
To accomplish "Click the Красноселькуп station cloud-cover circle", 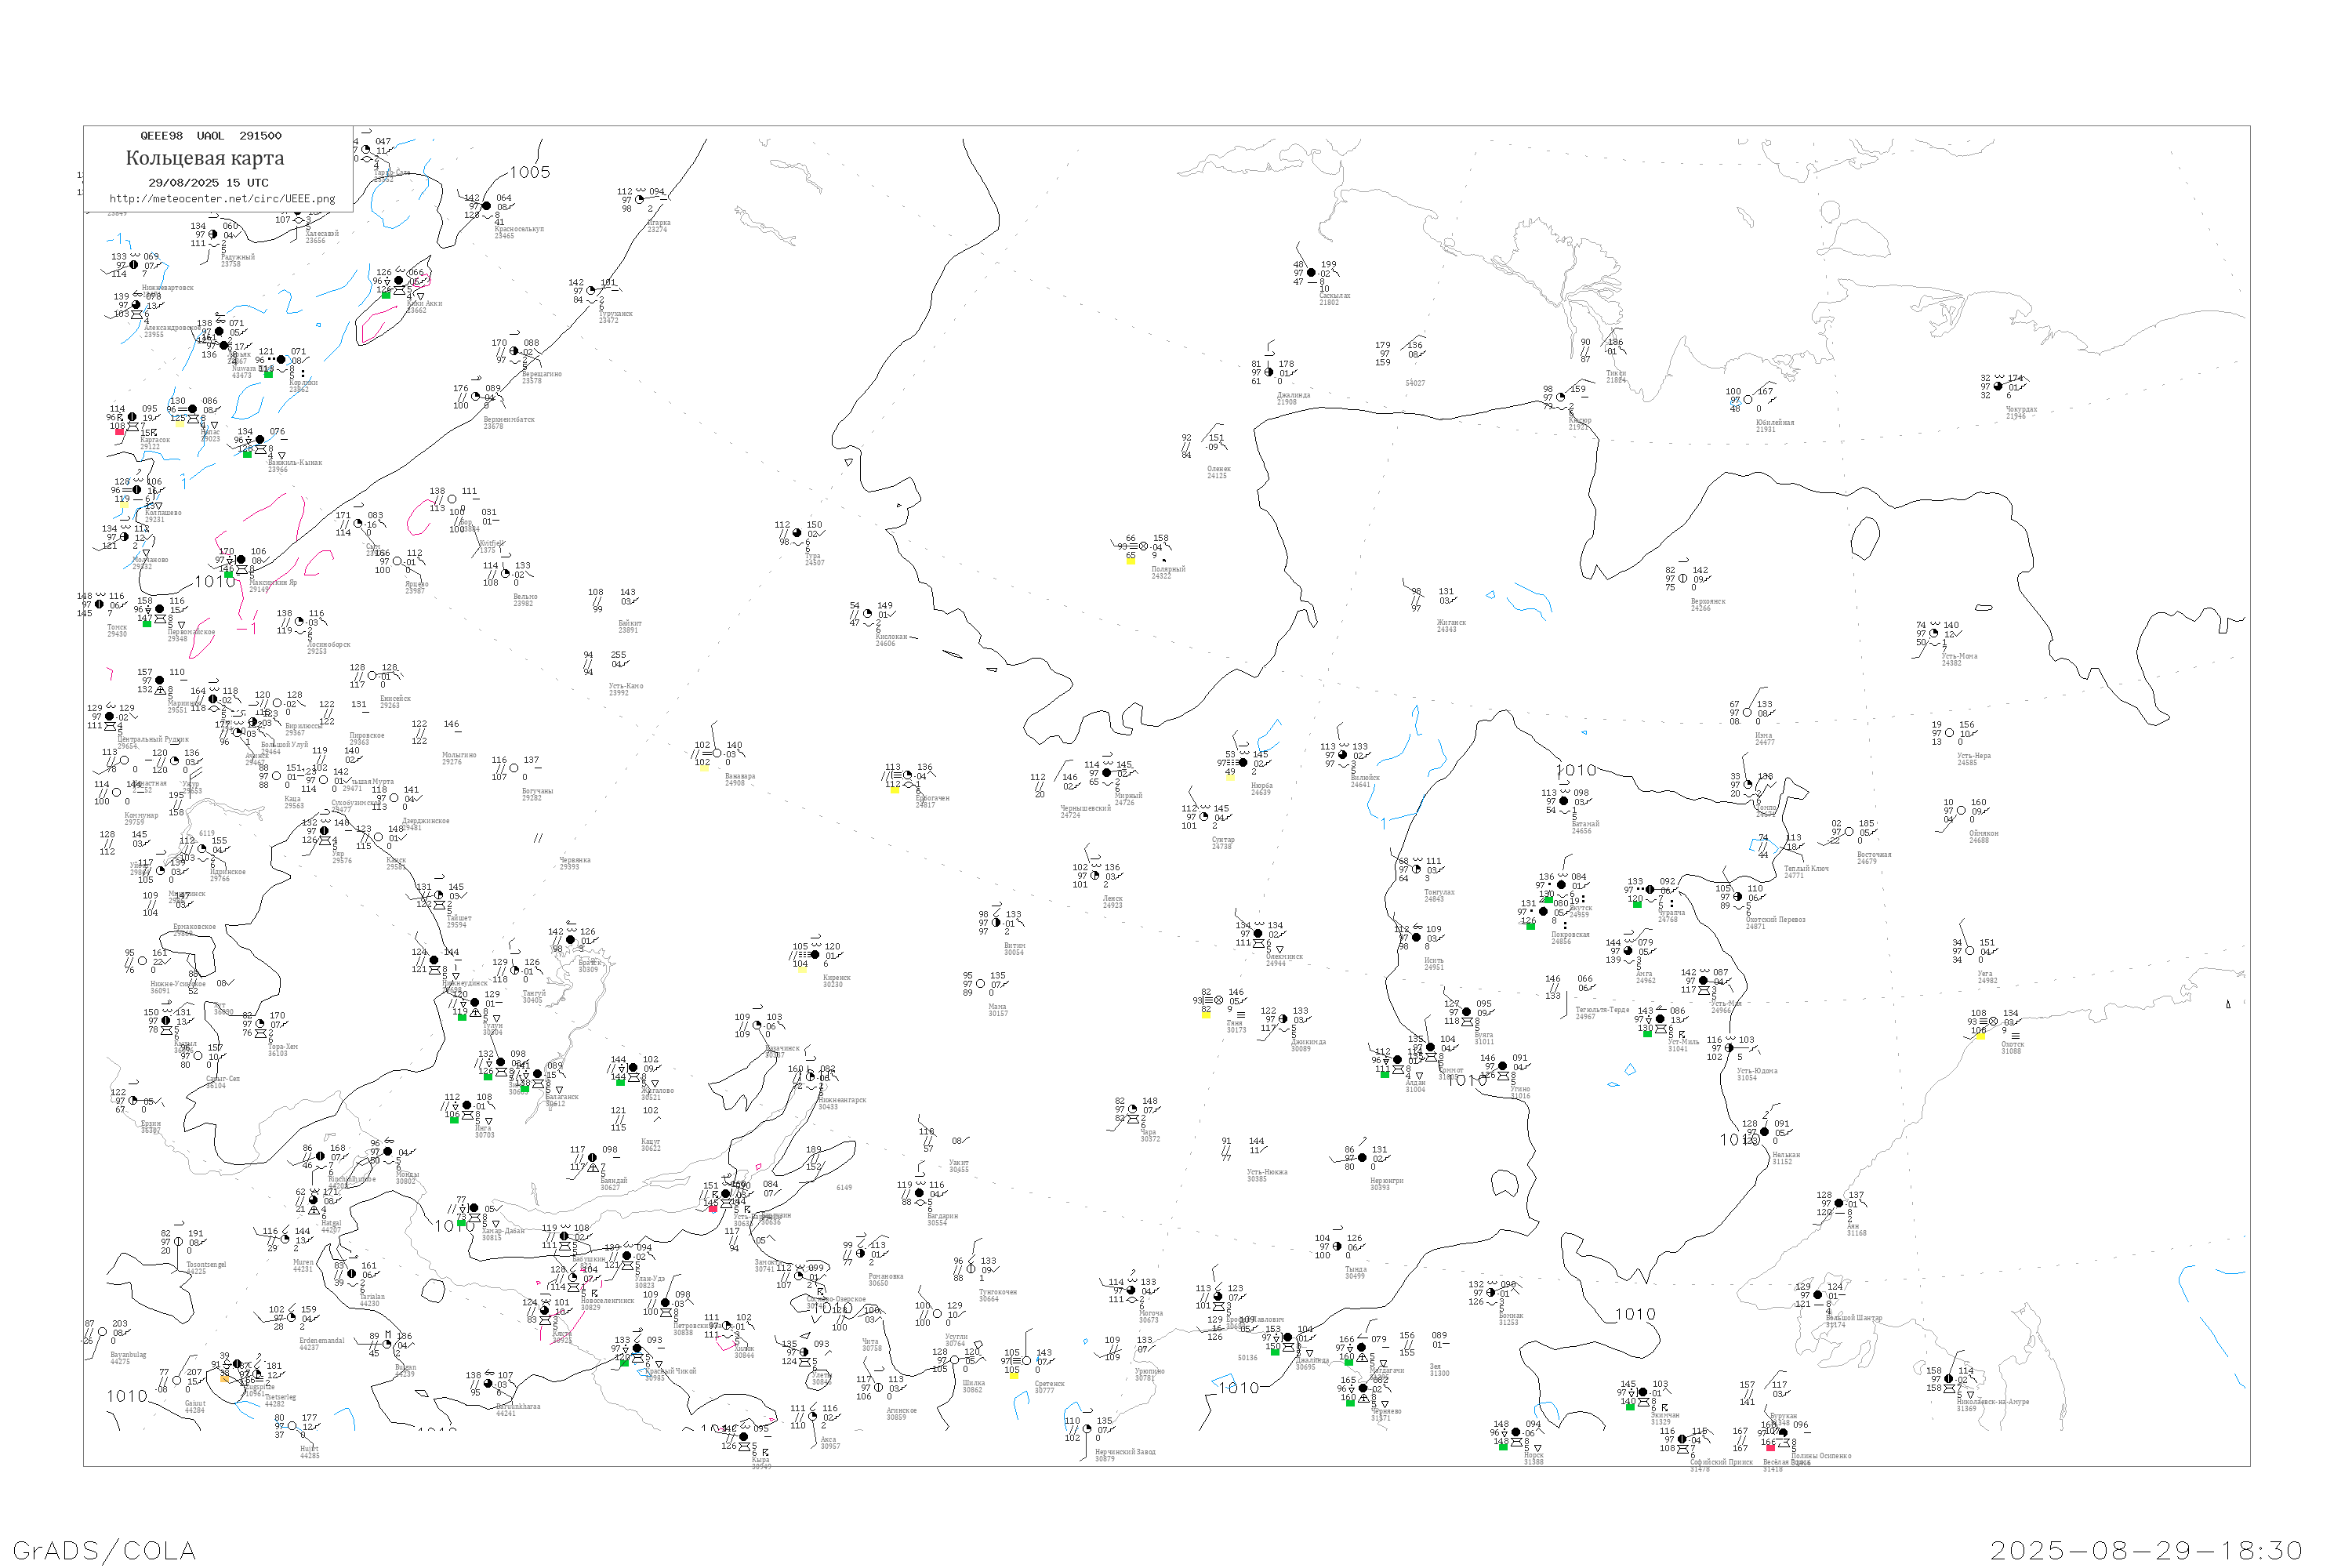I will tap(487, 206).
